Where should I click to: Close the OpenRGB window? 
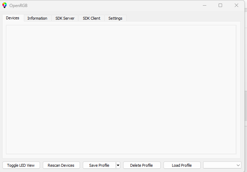click(x=236, y=5)
